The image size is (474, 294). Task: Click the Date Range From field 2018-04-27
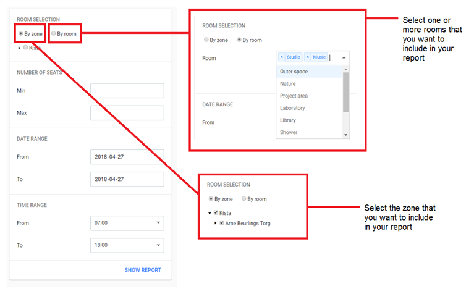[127, 157]
